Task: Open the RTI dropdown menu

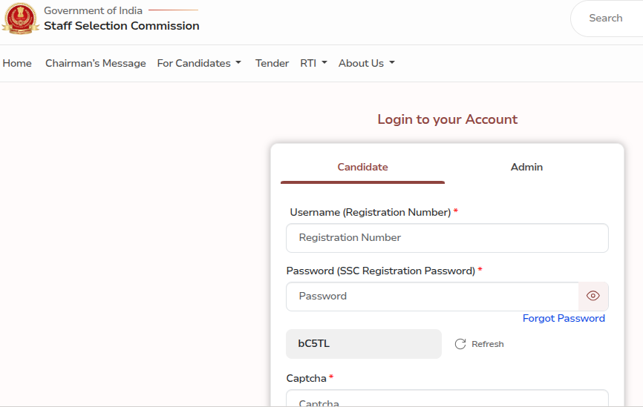Action: pyautogui.click(x=313, y=63)
